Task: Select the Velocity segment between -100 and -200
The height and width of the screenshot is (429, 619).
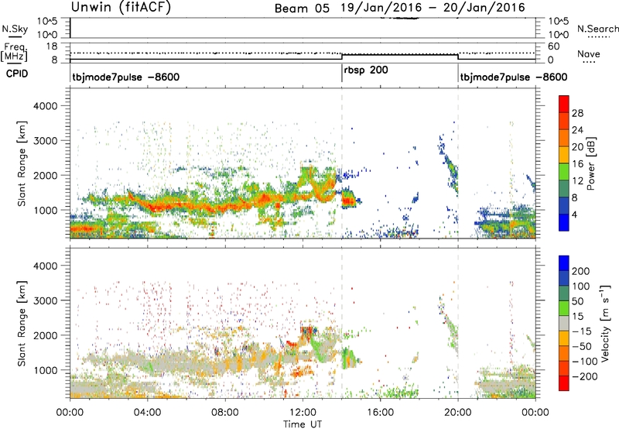Action: click(x=564, y=369)
